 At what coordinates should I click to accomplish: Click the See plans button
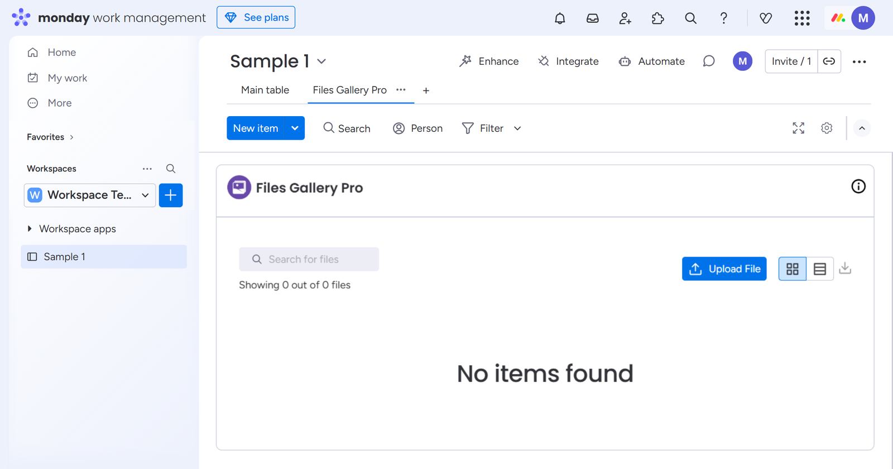pyautogui.click(x=256, y=17)
